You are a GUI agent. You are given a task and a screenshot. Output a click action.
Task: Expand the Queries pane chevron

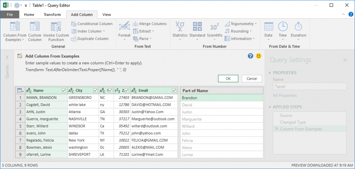pyautogui.click(x=7, y=57)
